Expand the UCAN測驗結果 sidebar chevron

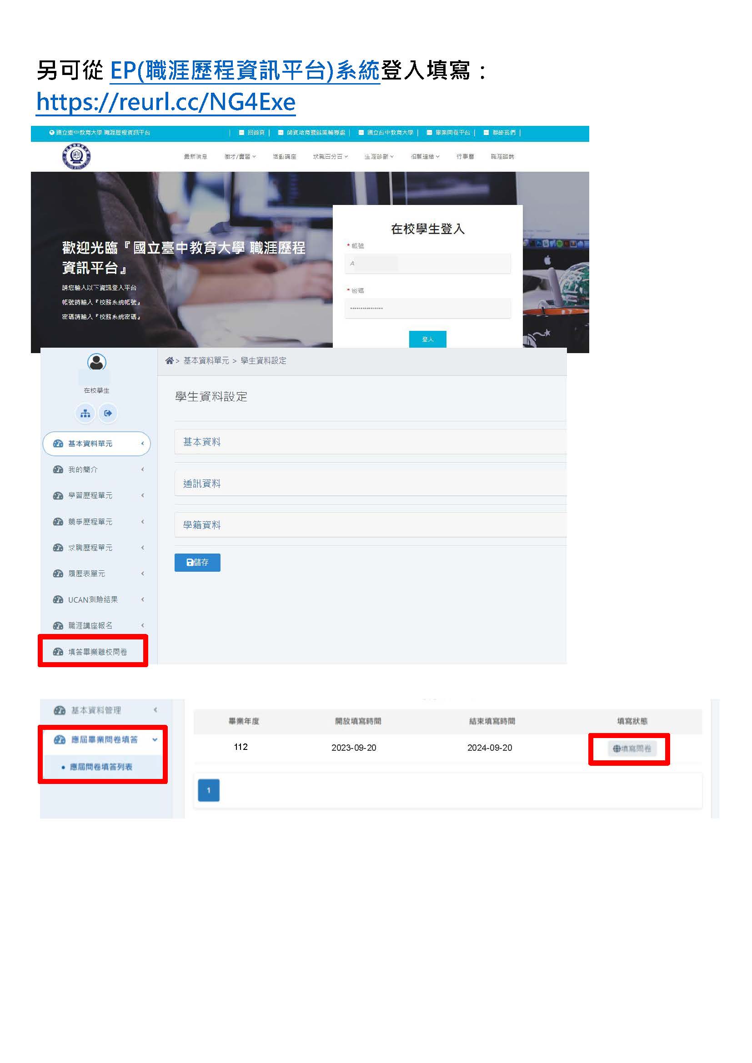tap(143, 599)
